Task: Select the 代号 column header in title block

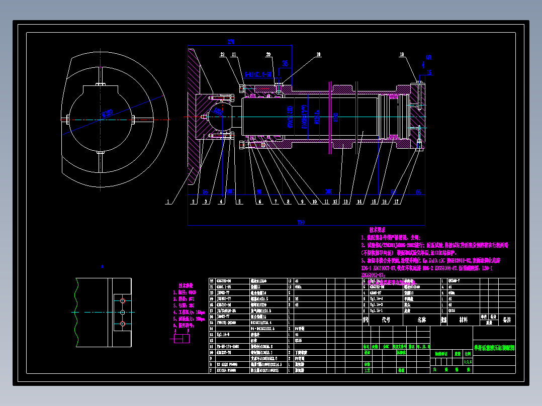Action: click(x=386, y=320)
